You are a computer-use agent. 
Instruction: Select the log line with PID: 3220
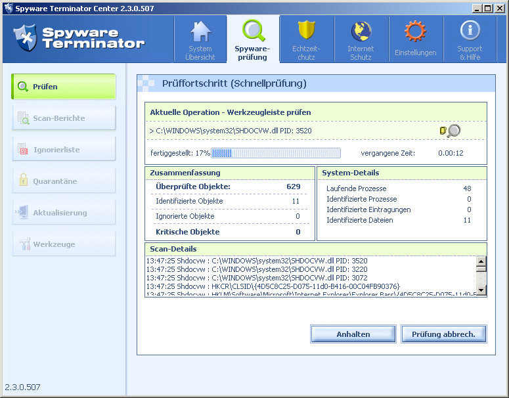click(x=257, y=269)
